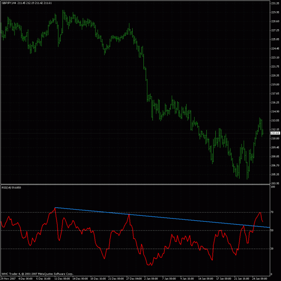This screenshot has height=281, width=281.
Task: Click the 221.75 price axis label
Action: pos(275,67)
